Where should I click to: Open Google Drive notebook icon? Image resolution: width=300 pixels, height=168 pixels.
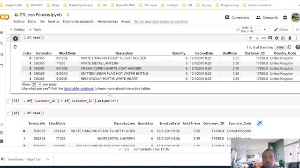click(x=16, y=14)
